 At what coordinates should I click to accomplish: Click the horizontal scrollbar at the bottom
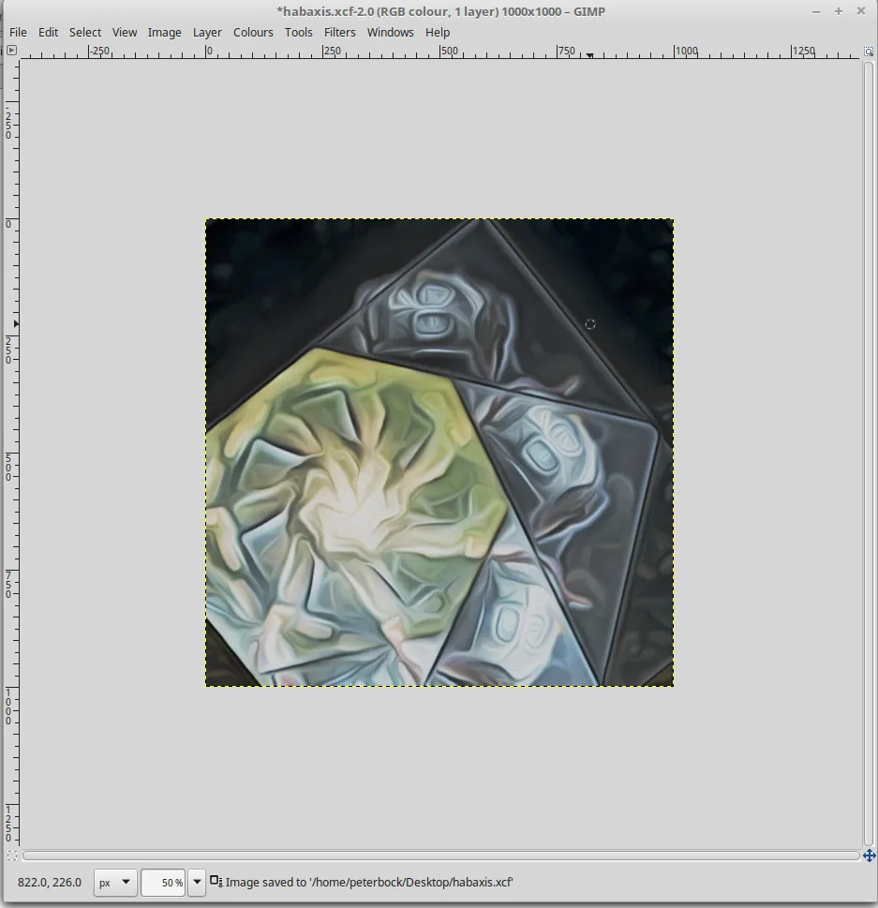pos(440,856)
